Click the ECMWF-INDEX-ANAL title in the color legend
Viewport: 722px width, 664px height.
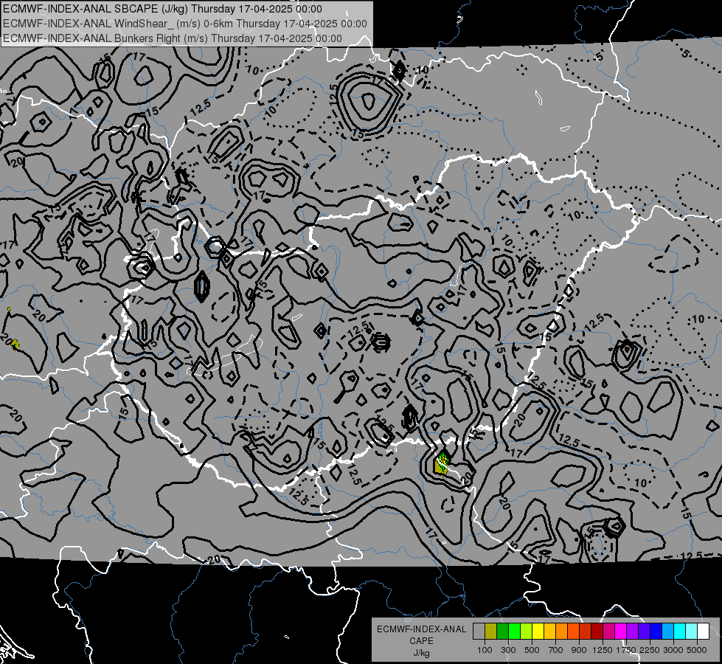point(421,629)
